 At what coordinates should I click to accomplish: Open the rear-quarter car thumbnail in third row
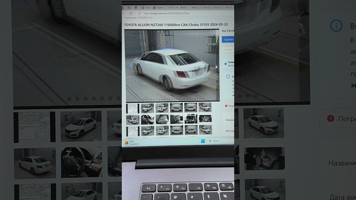162,130
